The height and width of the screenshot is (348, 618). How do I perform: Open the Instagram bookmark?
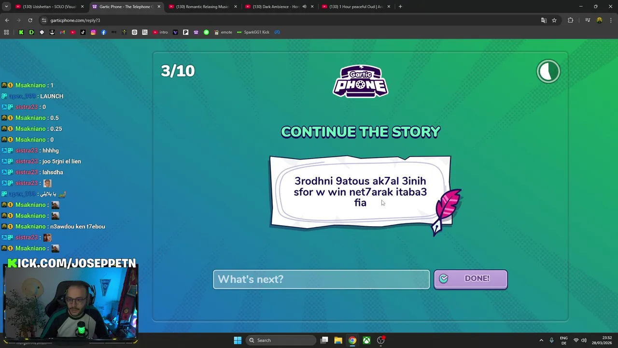coord(93,32)
